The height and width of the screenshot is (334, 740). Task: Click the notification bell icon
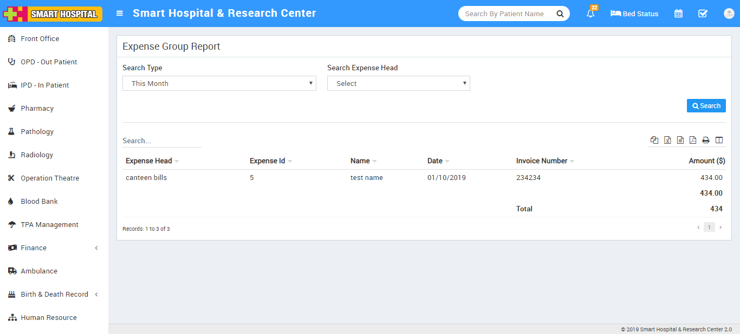pyautogui.click(x=590, y=14)
